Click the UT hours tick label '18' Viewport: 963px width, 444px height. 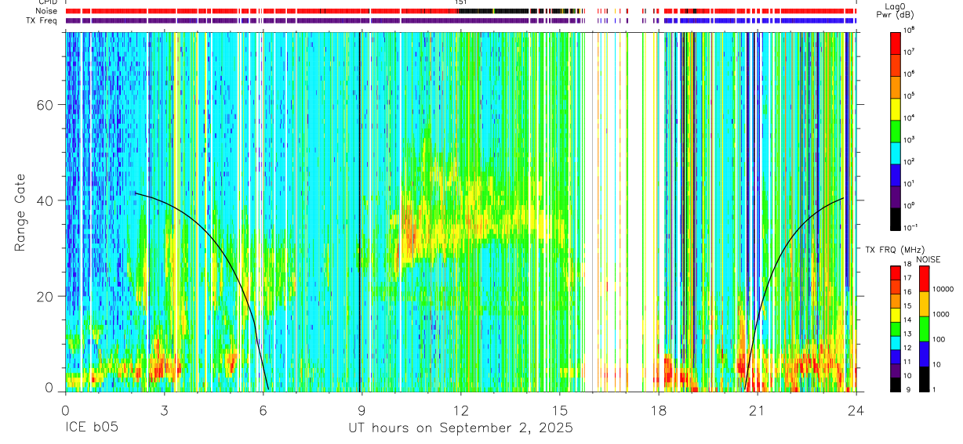coord(658,410)
